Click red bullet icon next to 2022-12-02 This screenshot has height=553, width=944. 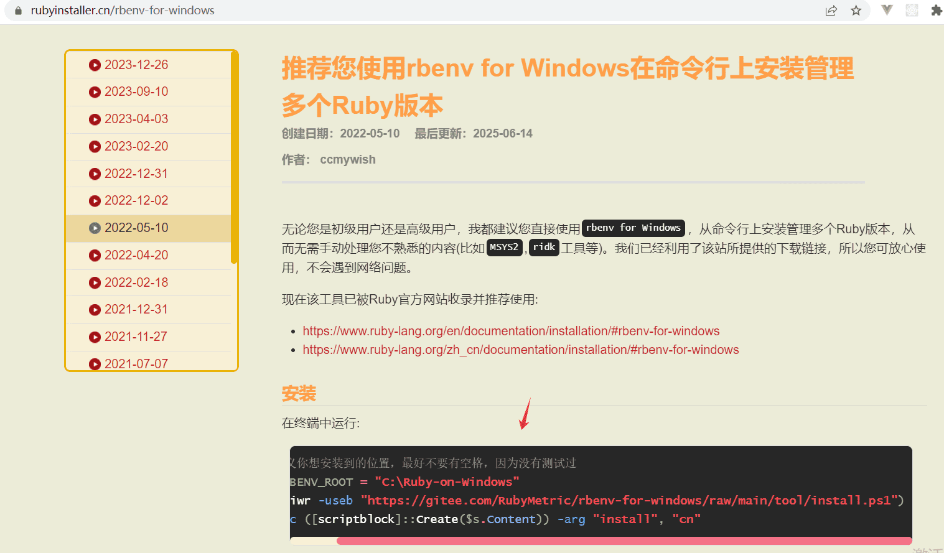95,201
